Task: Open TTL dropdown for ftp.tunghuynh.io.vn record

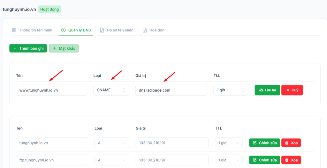Action: tap(229, 160)
